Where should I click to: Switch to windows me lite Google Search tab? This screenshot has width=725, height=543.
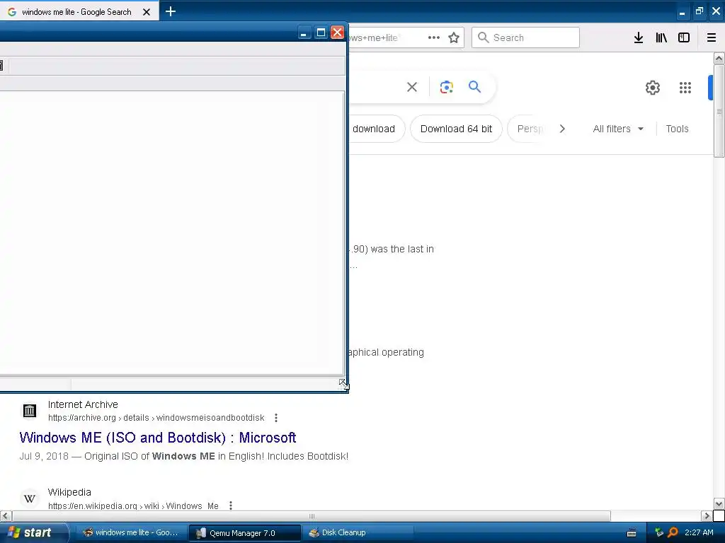[76, 12]
